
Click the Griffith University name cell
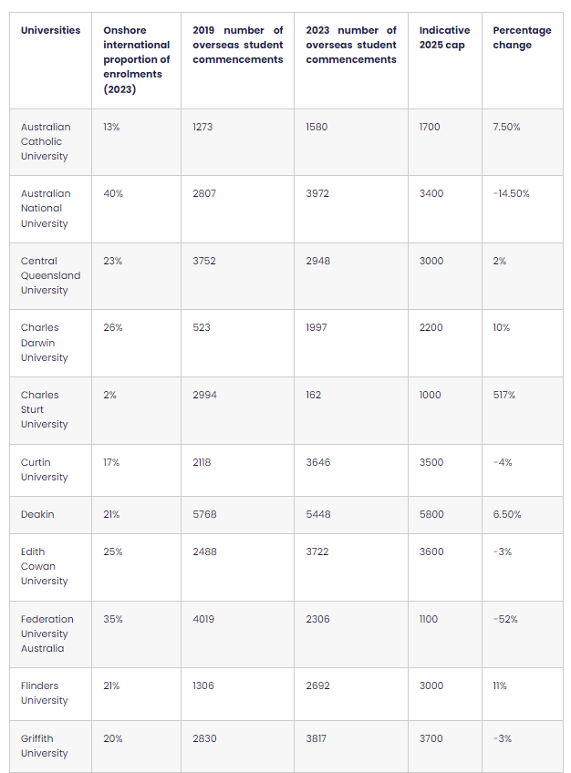coord(45,746)
